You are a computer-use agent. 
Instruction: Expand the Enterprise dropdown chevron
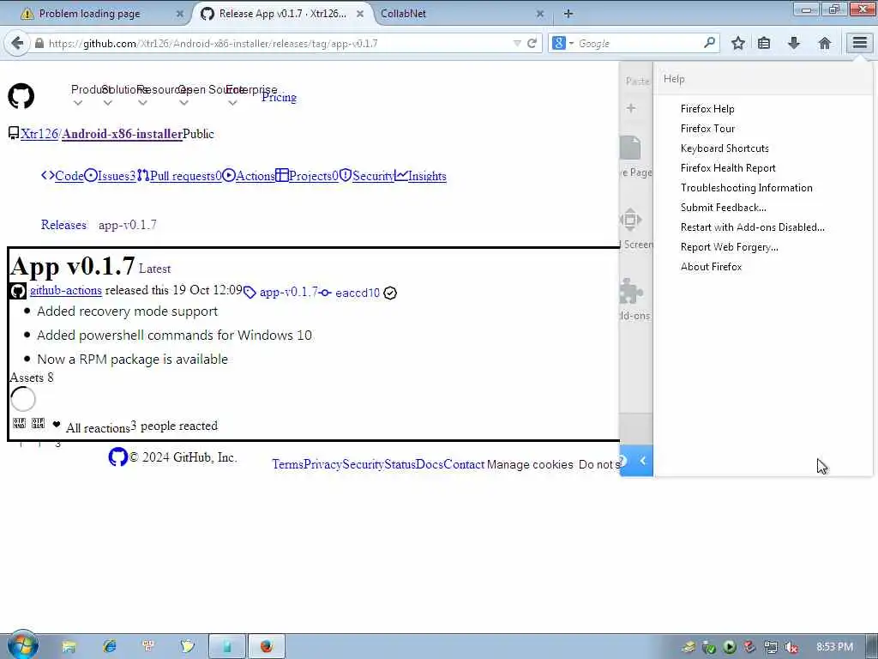[x=232, y=103]
